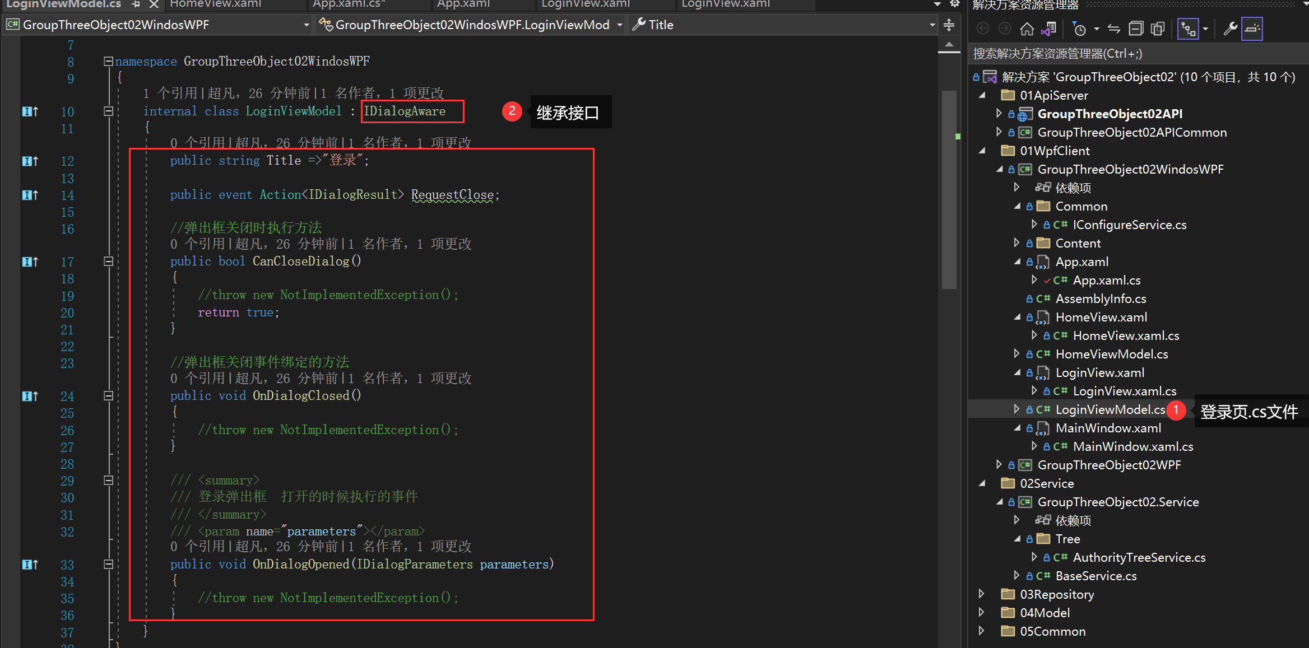The image size is (1309, 648).
Task: Expand the 03Repository folder node
Action: pyautogui.click(x=981, y=594)
